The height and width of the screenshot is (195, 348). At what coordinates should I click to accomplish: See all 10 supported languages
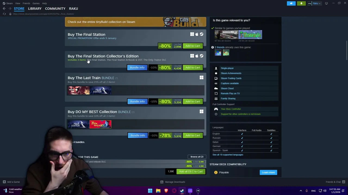point(228,155)
